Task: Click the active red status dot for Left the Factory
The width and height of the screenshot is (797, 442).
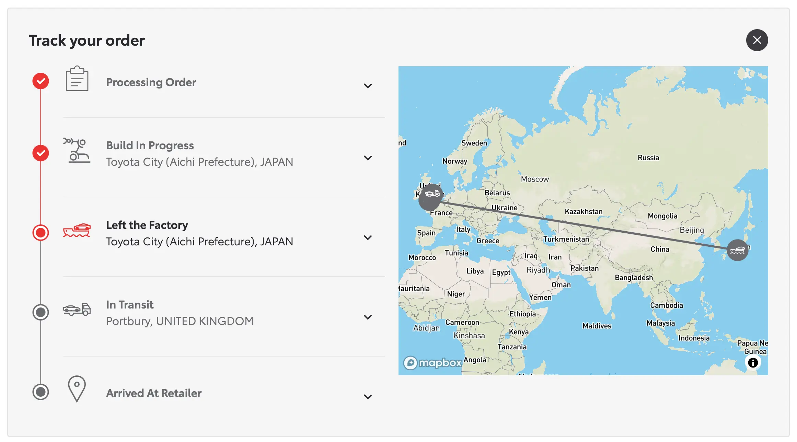Action: tap(41, 233)
